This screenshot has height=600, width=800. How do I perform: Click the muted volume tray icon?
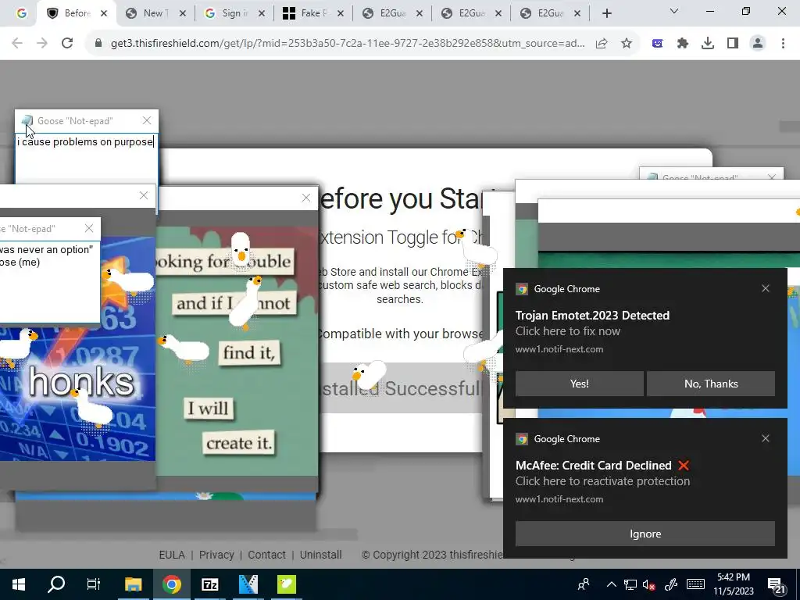(x=649, y=584)
